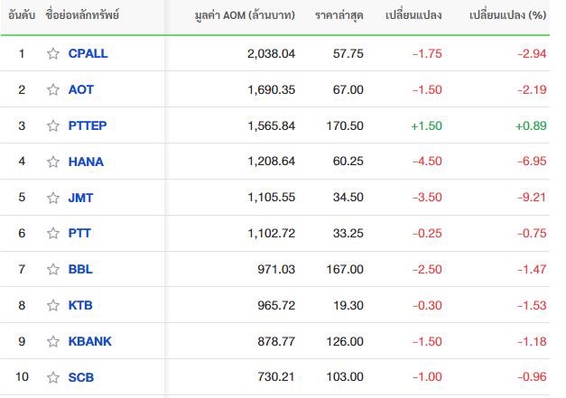Image resolution: width=566 pixels, height=398 pixels.
Task: Favorite JMT using its star icon
Action: pyautogui.click(x=53, y=198)
